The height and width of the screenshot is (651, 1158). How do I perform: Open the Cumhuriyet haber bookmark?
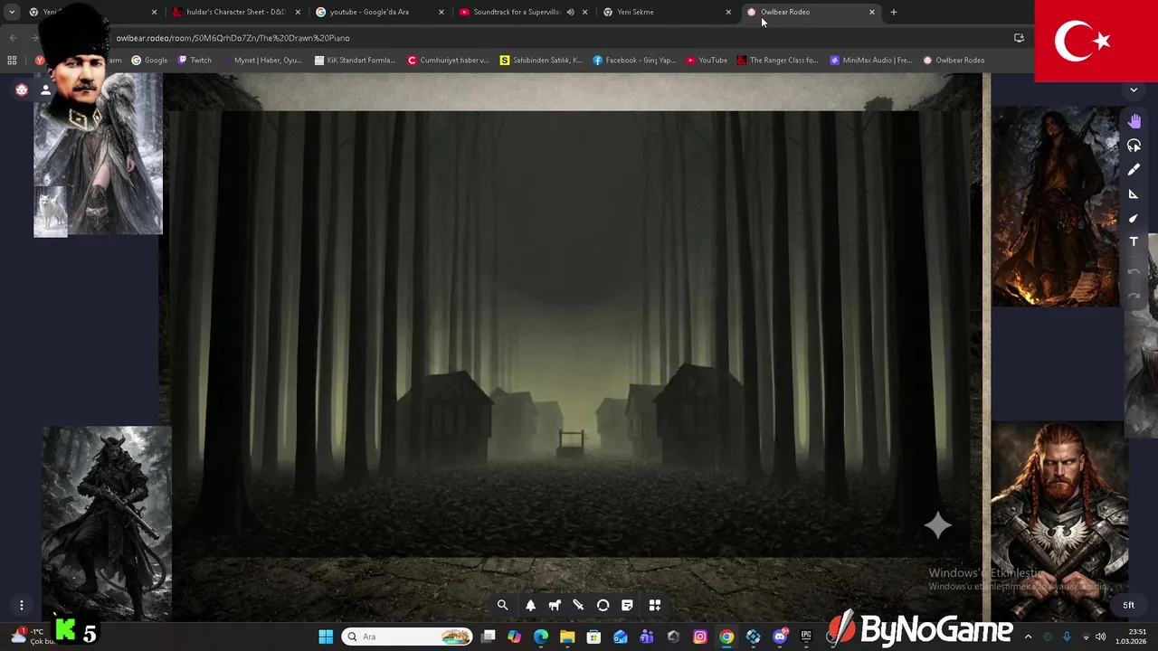448,61
